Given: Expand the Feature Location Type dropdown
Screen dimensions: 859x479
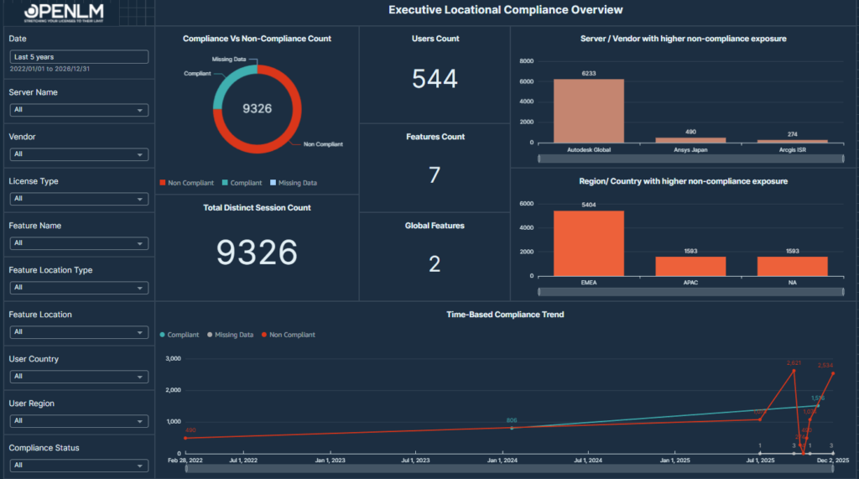Looking at the screenshot, I should coord(79,288).
